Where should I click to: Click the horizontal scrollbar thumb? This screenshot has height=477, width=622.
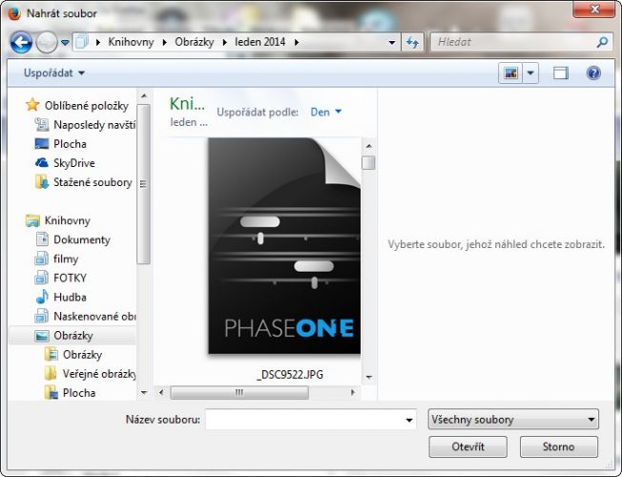239,392
